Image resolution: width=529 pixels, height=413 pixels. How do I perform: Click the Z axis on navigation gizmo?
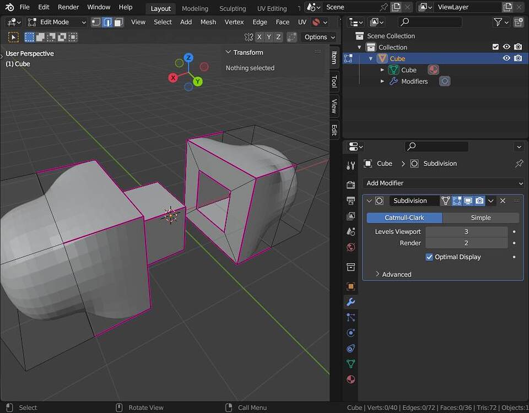tap(188, 58)
